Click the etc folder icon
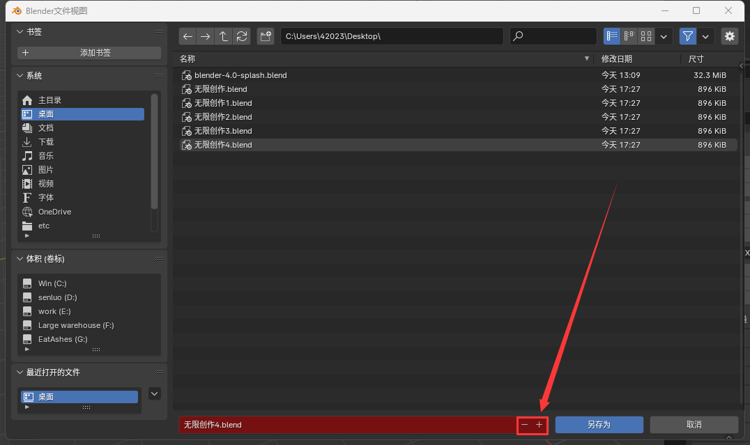 coord(27,226)
